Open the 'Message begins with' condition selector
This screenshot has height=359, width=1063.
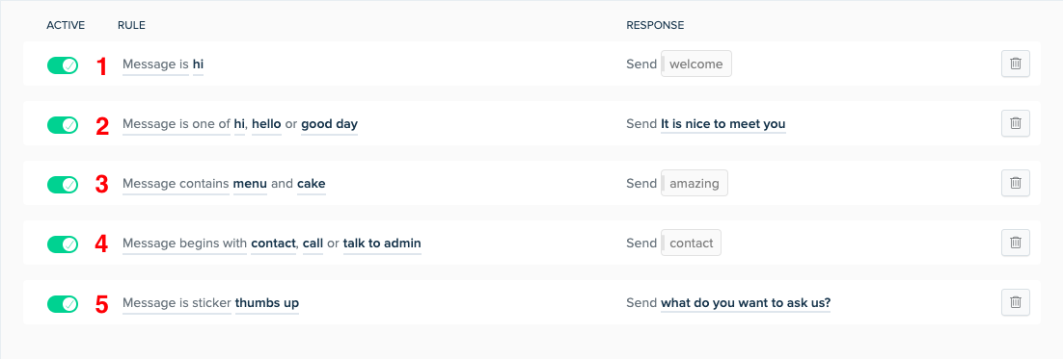(184, 244)
